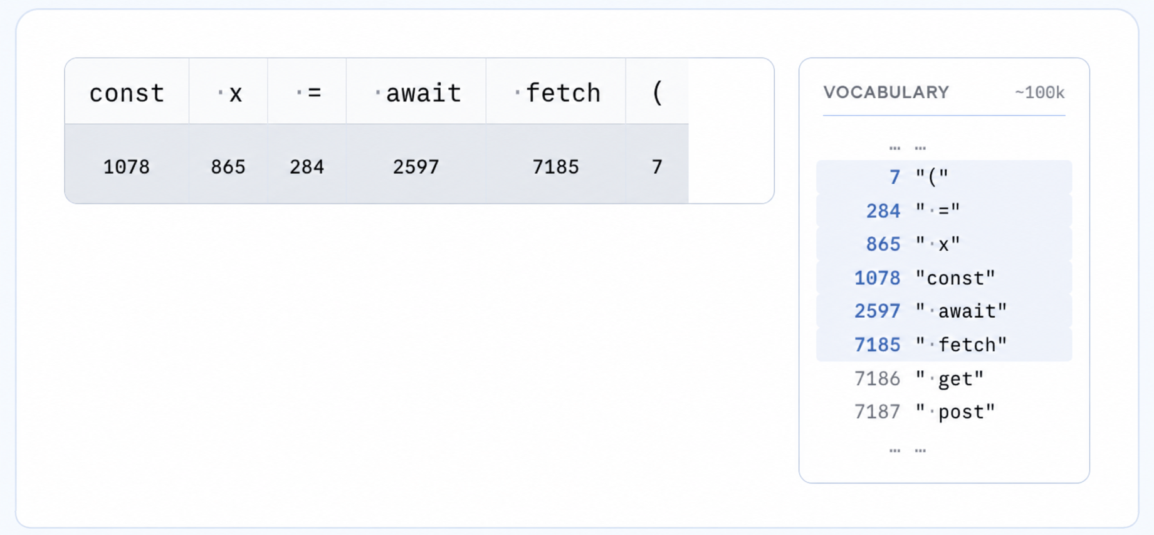This screenshot has height=535, width=1154.
Task: Click token ID 865 under x
Action: [228, 167]
